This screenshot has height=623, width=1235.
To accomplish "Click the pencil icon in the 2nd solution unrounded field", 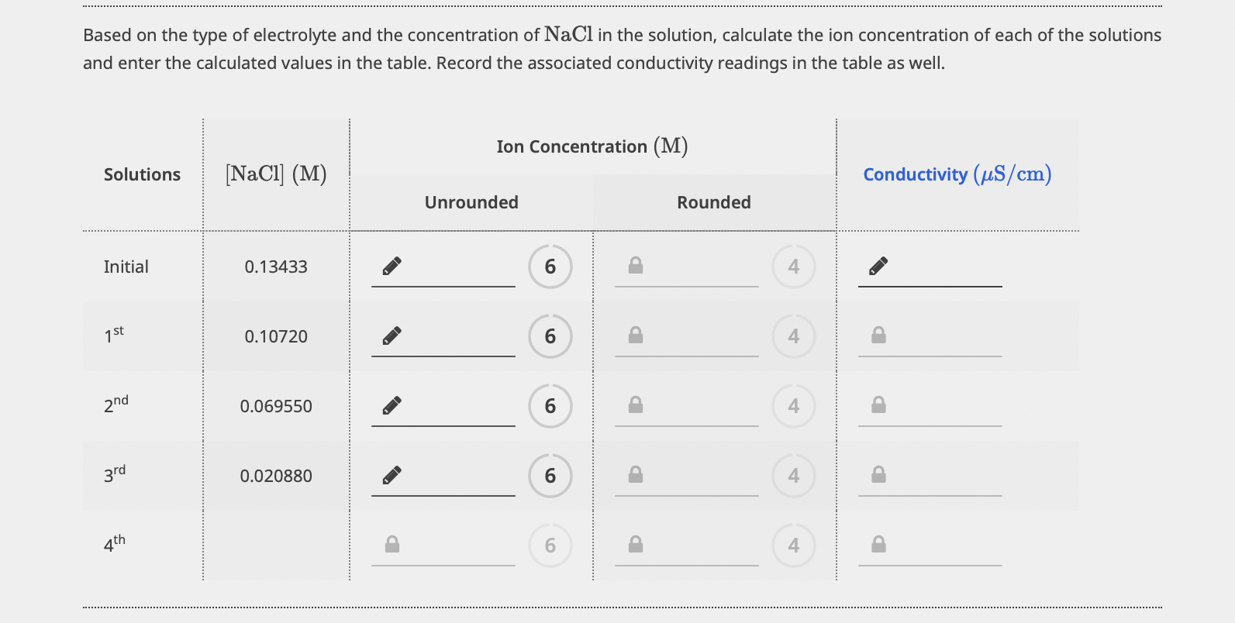I will click(392, 406).
